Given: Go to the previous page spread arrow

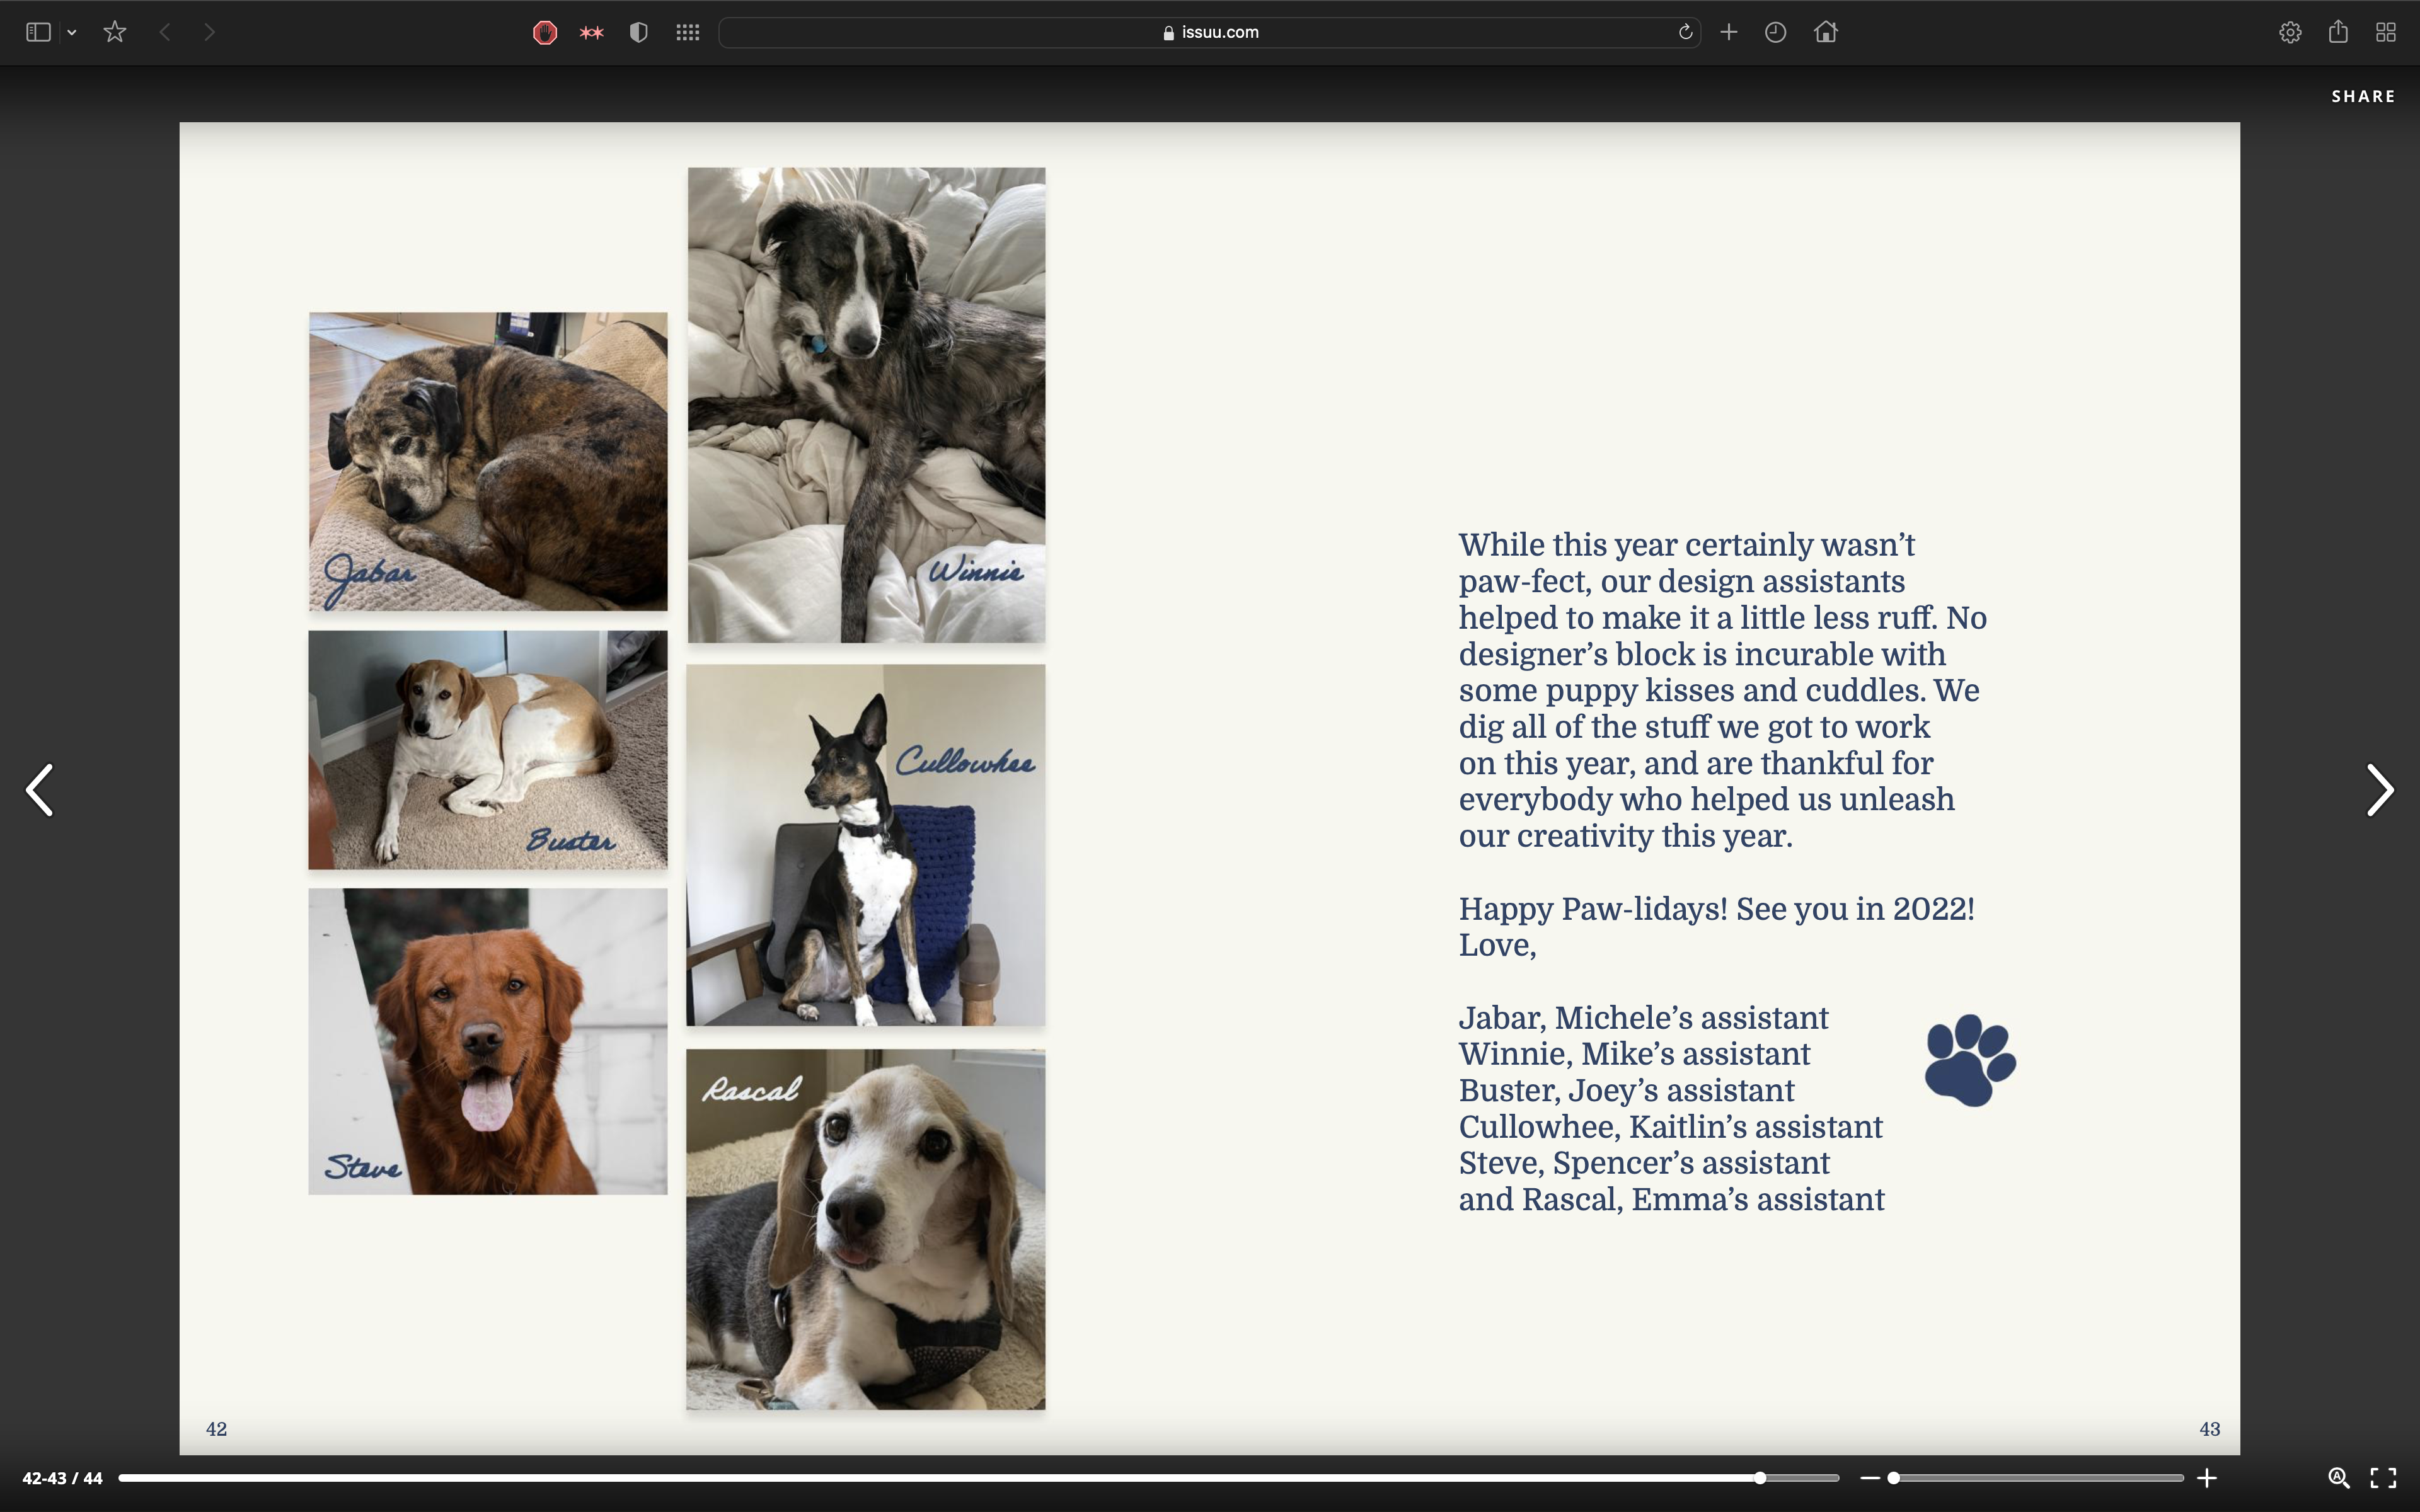Looking at the screenshot, I should tap(40, 790).
